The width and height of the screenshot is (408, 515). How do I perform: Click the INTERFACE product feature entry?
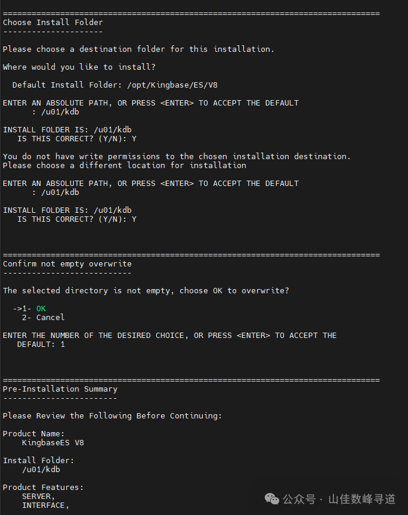tap(46, 505)
